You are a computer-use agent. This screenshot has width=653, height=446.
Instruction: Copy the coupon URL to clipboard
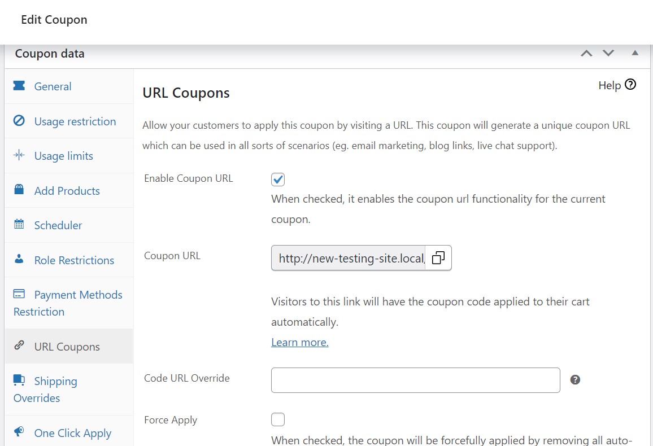(x=438, y=258)
